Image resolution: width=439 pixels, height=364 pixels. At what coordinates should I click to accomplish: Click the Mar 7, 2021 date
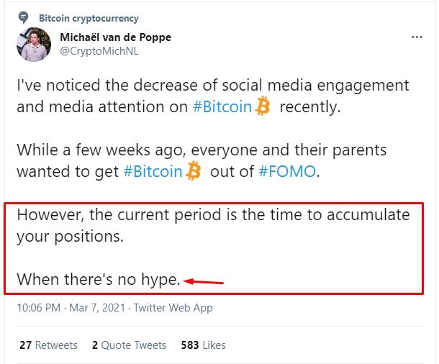coord(97,308)
